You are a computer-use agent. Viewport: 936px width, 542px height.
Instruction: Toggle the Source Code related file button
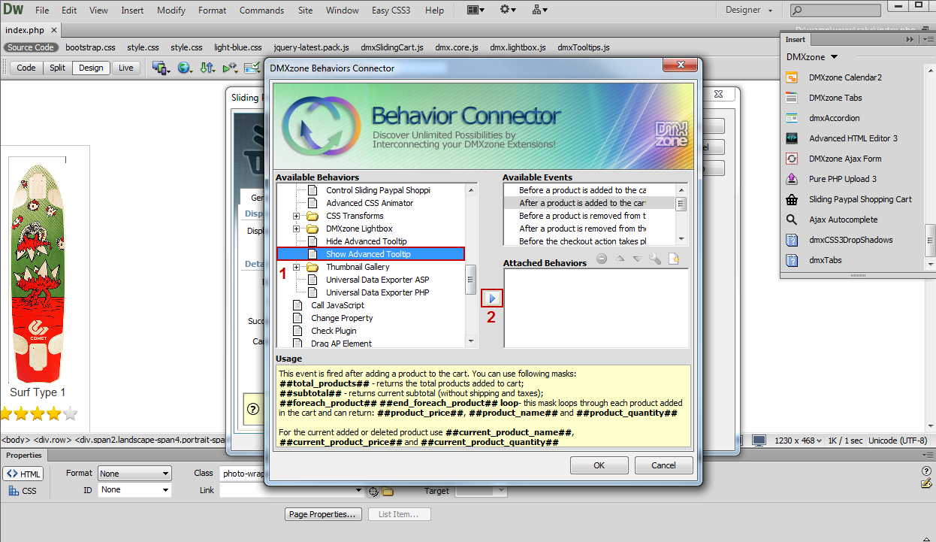[31, 47]
